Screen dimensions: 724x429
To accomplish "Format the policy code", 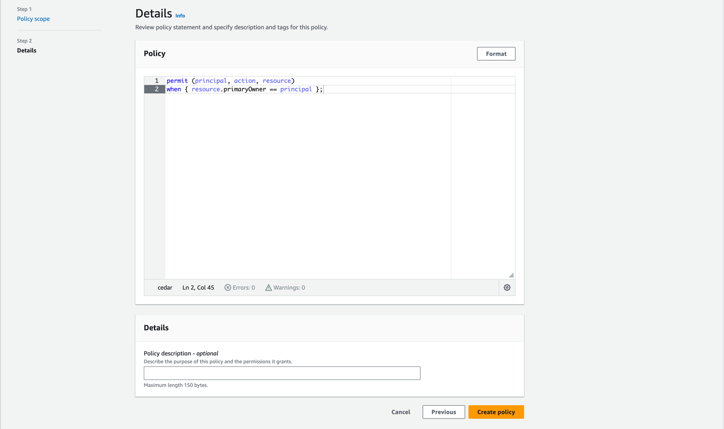I will coord(496,54).
